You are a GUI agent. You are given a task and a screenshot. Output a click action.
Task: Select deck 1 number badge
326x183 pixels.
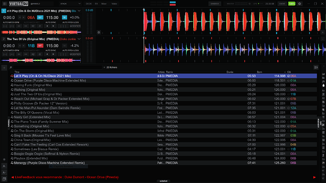tap(3, 11)
